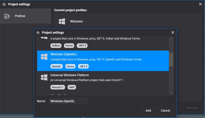
Task: Select the Windows profile in current profiles
Action: coord(76,21)
